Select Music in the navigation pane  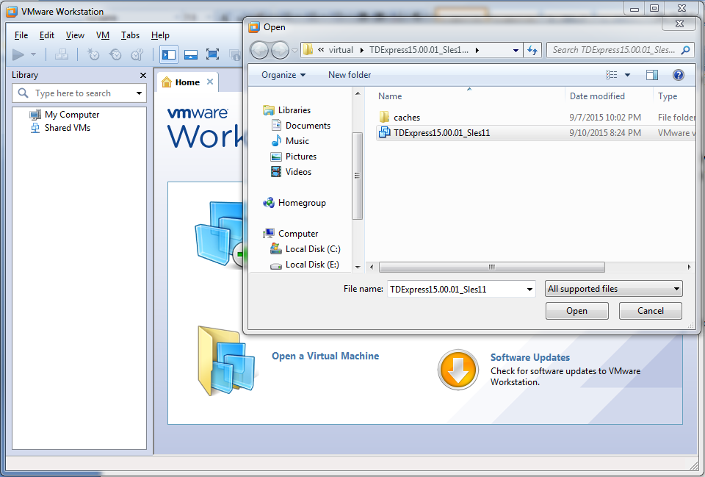point(297,141)
